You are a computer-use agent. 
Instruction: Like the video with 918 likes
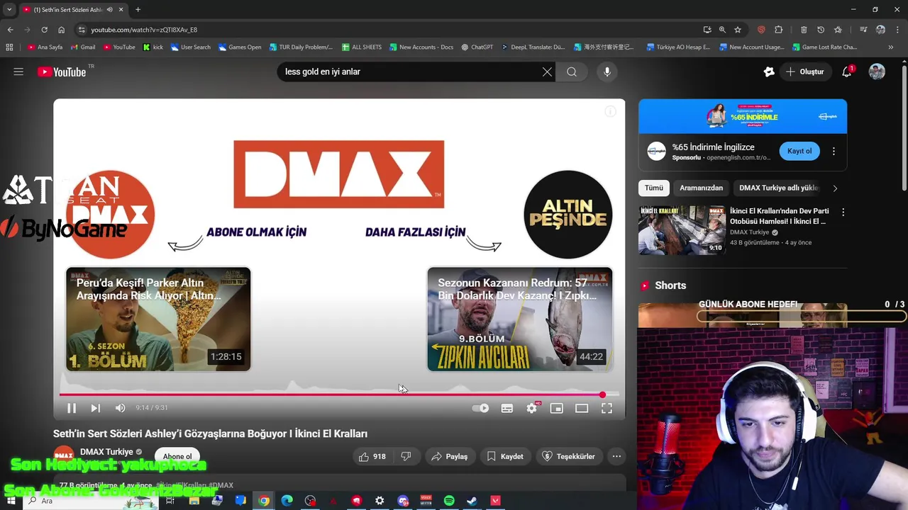pyautogui.click(x=372, y=457)
